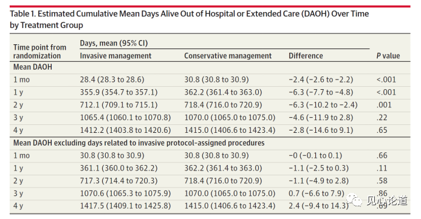Image resolution: width=421 pixels, height=219 pixels.
Task: Click the −4.6 (−11.9 to 2.8) difference
Action: pyautogui.click(x=321, y=118)
